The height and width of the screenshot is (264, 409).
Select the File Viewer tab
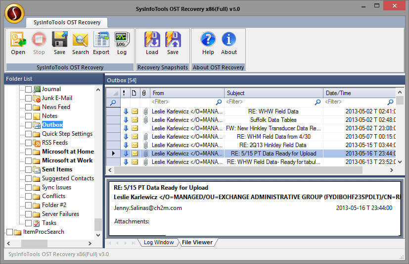click(197, 242)
